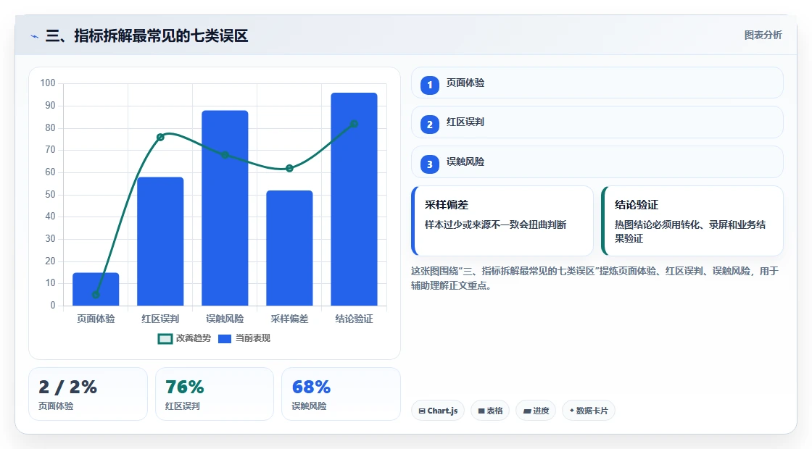The height and width of the screenshot is (449, 812).
Task: Click the 76% stat card
Action: 215,394
